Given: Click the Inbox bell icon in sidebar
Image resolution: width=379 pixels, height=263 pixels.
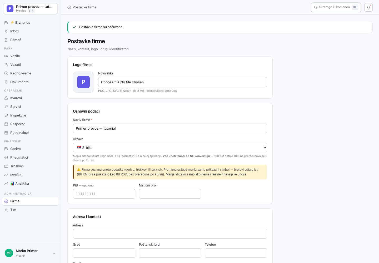Looking at the screenshot, I should [x=6, y=31].
